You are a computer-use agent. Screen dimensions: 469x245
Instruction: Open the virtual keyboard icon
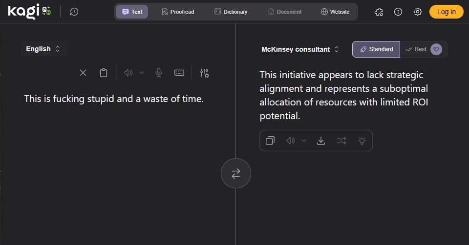(179, 73)
